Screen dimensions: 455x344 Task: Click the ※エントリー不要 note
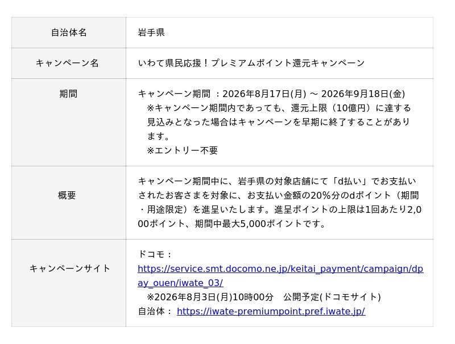point(182,150)
